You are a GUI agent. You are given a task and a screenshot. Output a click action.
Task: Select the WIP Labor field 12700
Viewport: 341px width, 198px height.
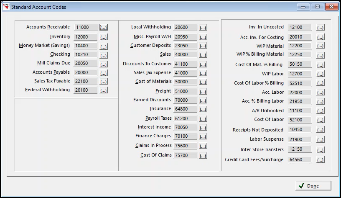point(300,74)
